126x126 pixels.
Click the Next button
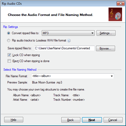click(x=92, y=120)
